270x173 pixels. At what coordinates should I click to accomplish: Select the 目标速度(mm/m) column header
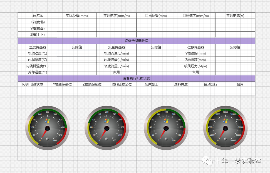pyautogui.click(x=195, y=16)
